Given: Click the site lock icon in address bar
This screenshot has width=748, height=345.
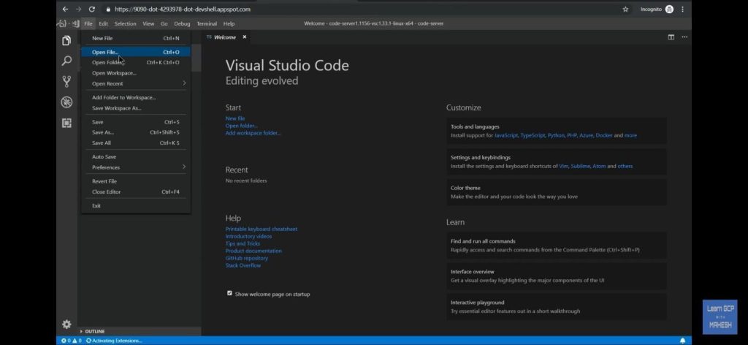Looking at the screenshot, I should tap(109, 9).
